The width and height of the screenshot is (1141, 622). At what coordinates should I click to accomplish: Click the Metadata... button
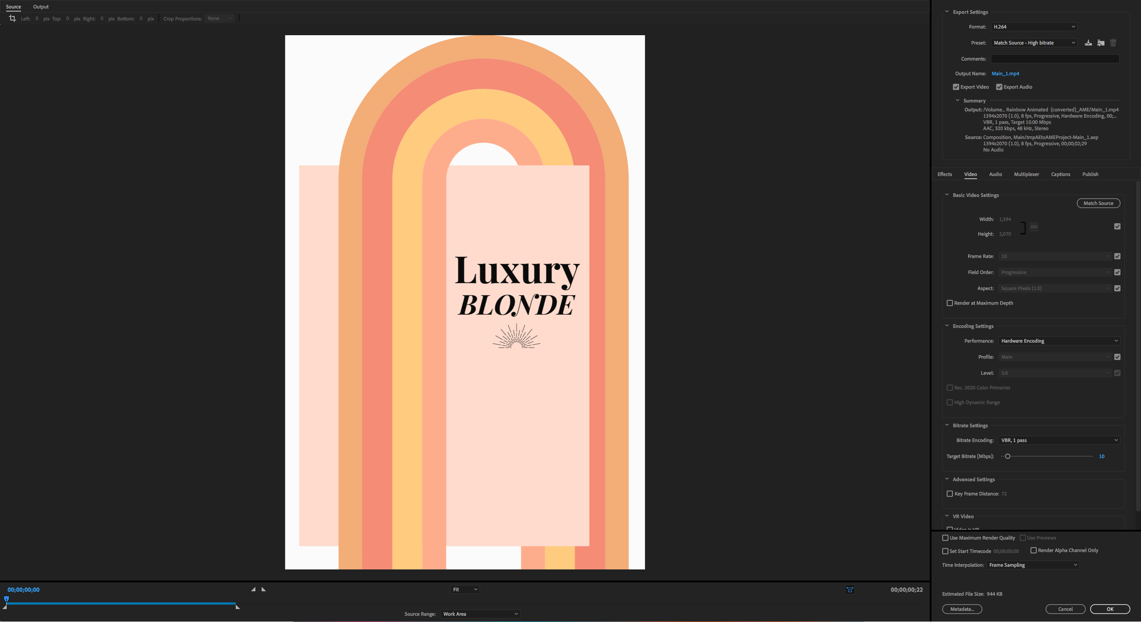point(962,609)
